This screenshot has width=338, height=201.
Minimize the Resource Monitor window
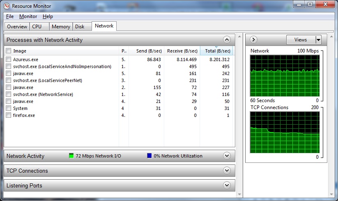coord(299,4)
